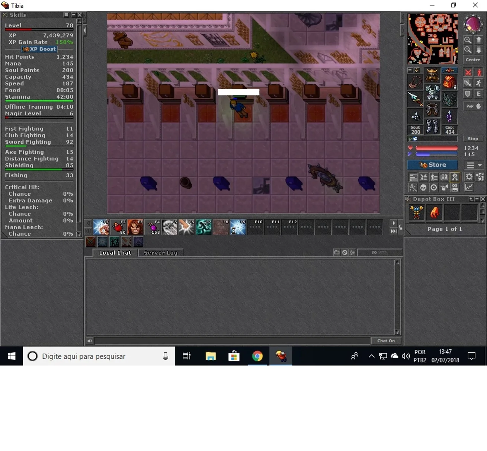487x451 pixels.
Task: Click the Stop button
Action: coord(473,139)
